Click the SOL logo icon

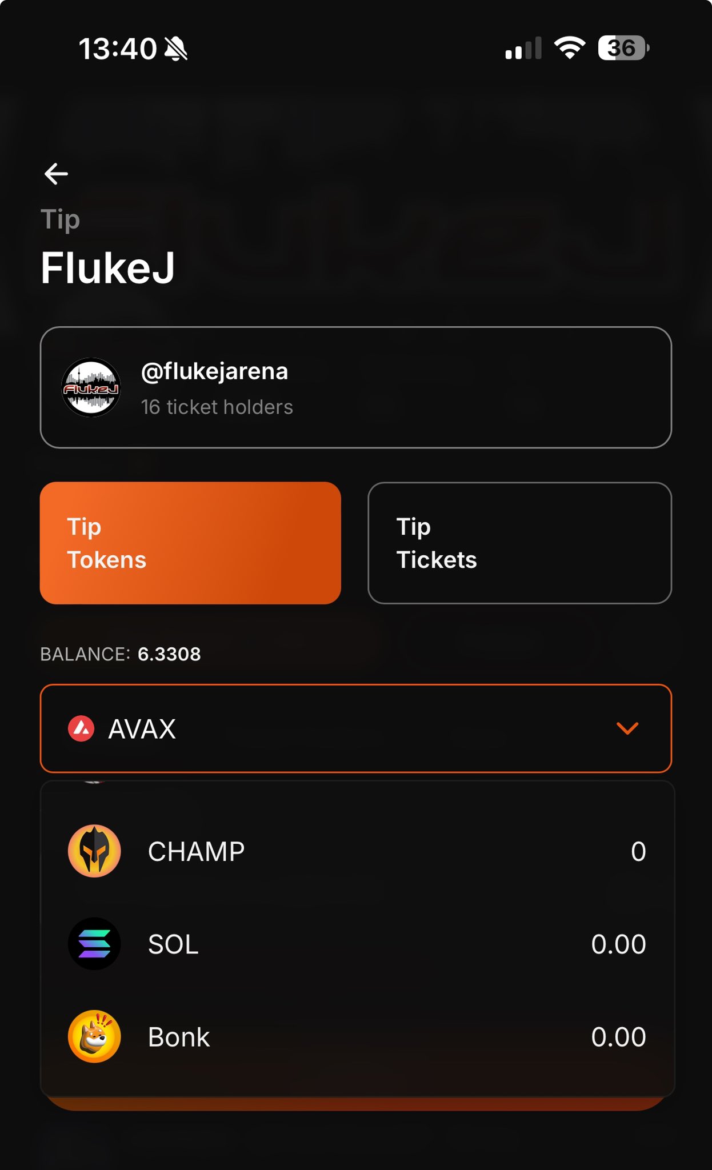[94, 944]
